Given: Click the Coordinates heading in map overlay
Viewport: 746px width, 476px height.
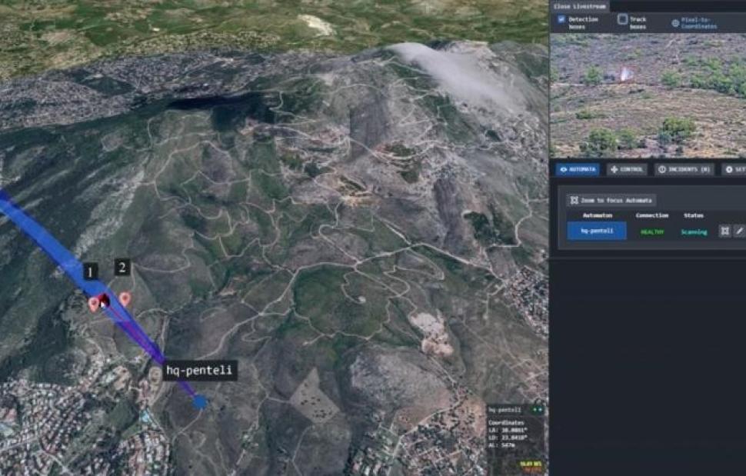Looking at the screenshot, I should [506, 422].
